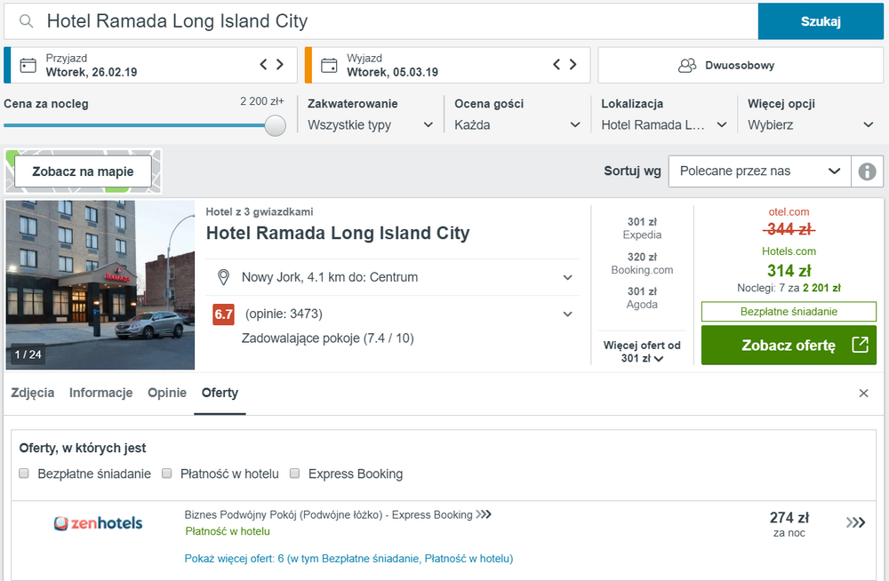Tick the Bezpłatne śniadanie checkbox
This screenshot has width=889, height=581.
coord(24,474)
